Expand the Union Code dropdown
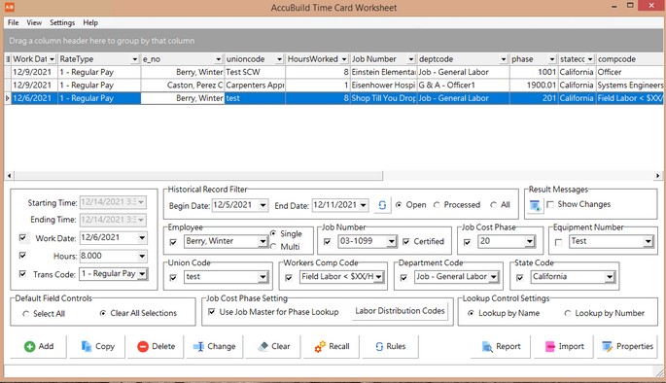666x383 pixels. click(263, 277)
